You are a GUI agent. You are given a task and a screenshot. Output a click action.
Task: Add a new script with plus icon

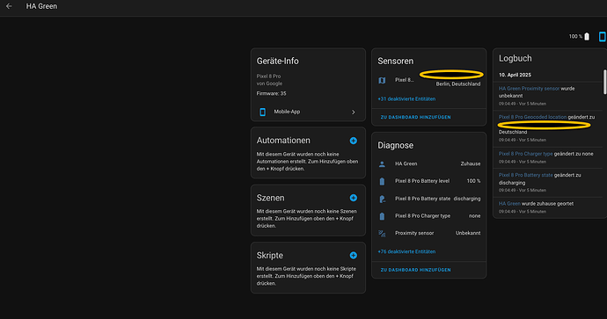click(x=353, y=256)
